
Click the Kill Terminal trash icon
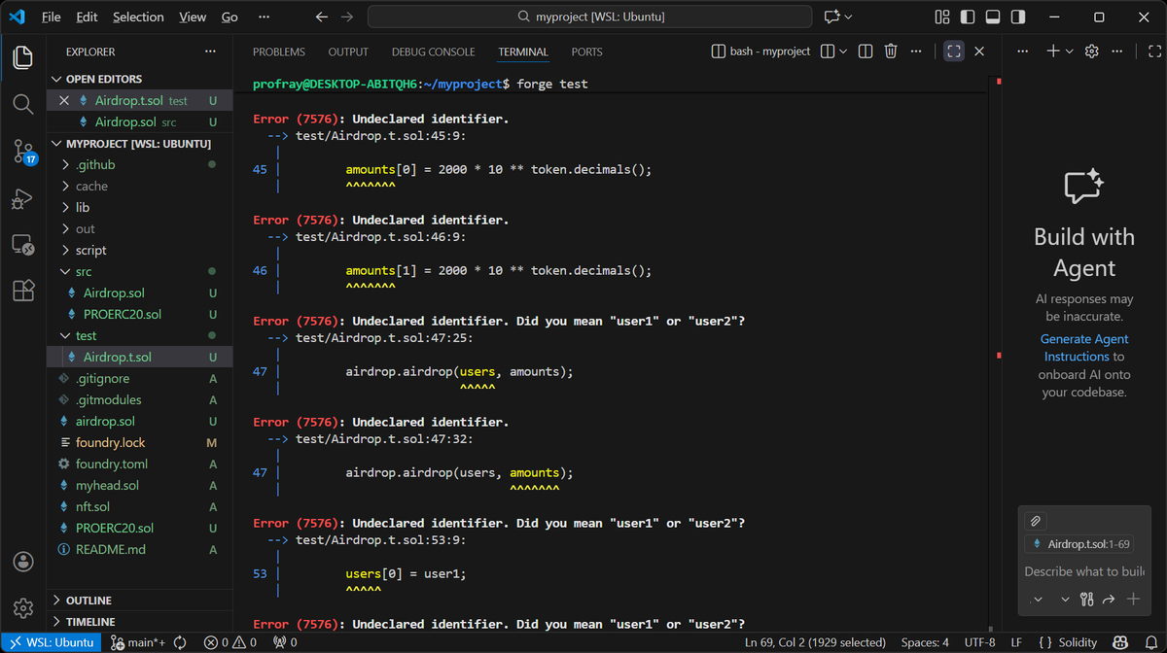point(891,52)
